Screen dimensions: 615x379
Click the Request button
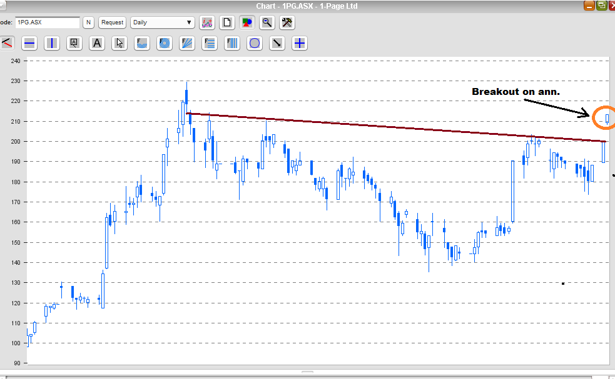click(112, 22)
